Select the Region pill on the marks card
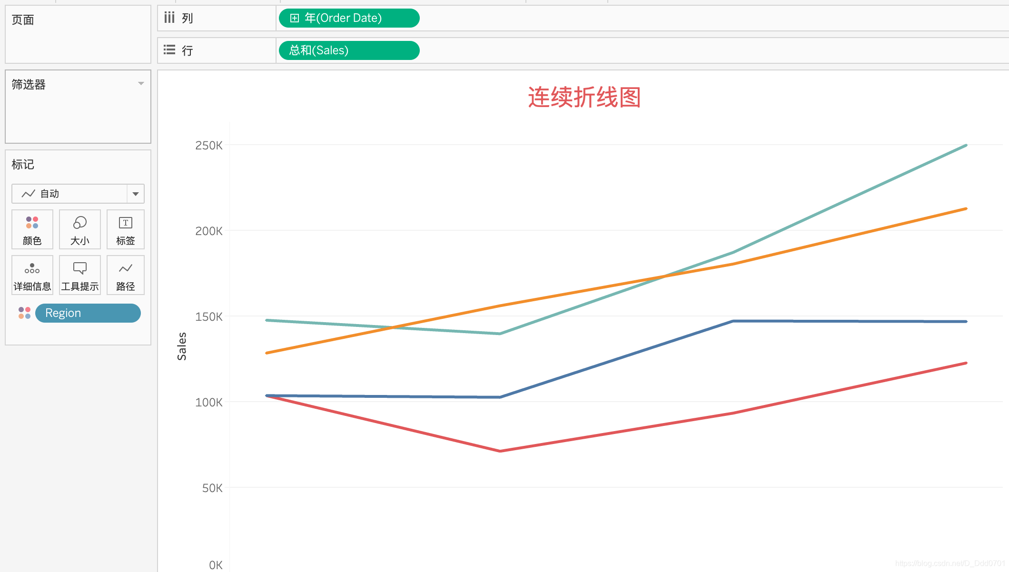1009x572 pixels. [88, 313]
